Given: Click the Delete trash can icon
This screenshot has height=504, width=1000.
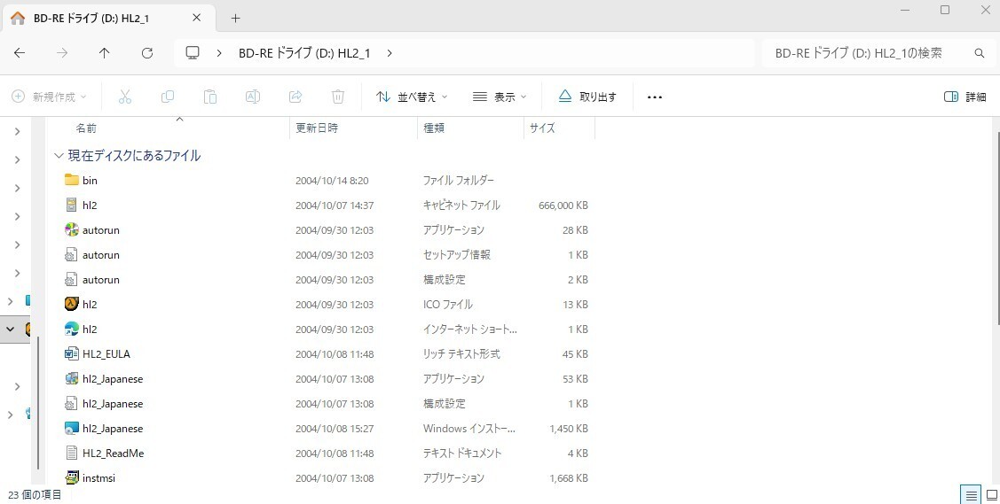Looking at the screenshot, I should click(x=338, y=97).
